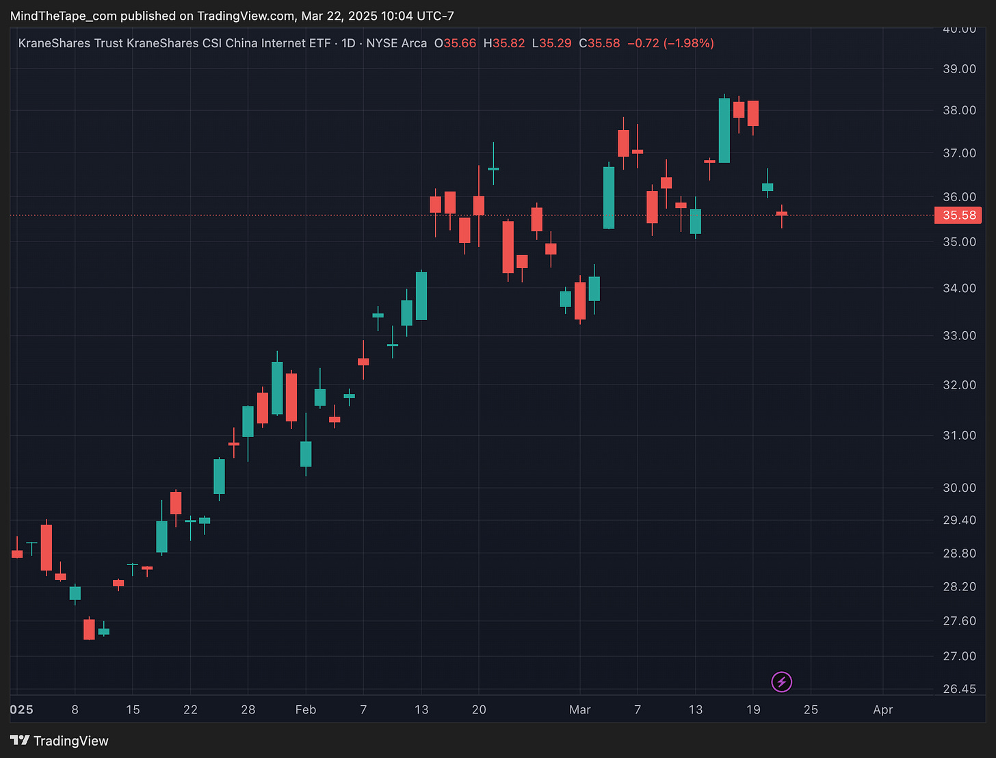
Task: Click the 1D interval label in header
Action: 348,43
